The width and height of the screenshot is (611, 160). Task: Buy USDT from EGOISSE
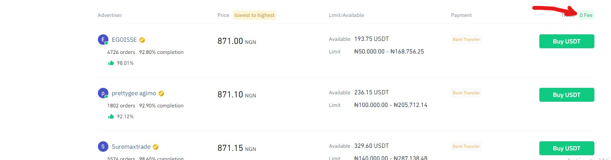[x=566, y=41]
